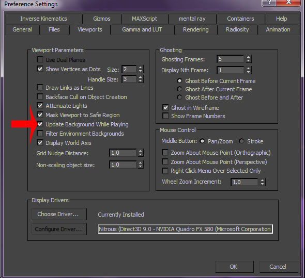Confirm settings with OK button
Viewport: 305px width, 278px height.
(x=234, y=267)
